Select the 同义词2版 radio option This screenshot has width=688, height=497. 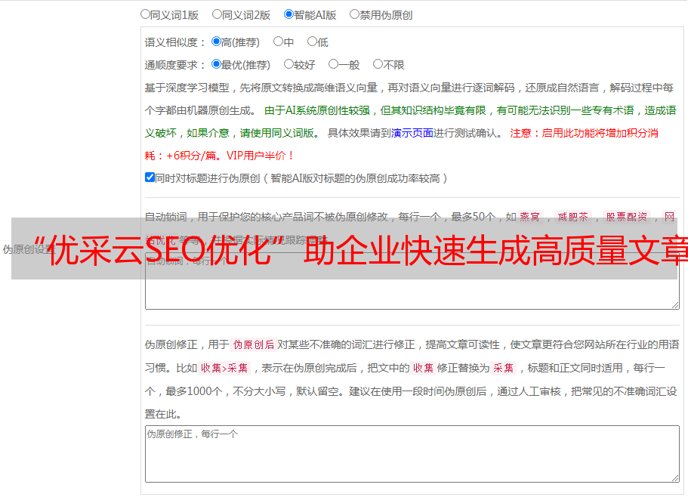point(217,14)
